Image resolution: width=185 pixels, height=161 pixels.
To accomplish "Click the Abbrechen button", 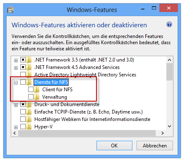I will point(155,145).
